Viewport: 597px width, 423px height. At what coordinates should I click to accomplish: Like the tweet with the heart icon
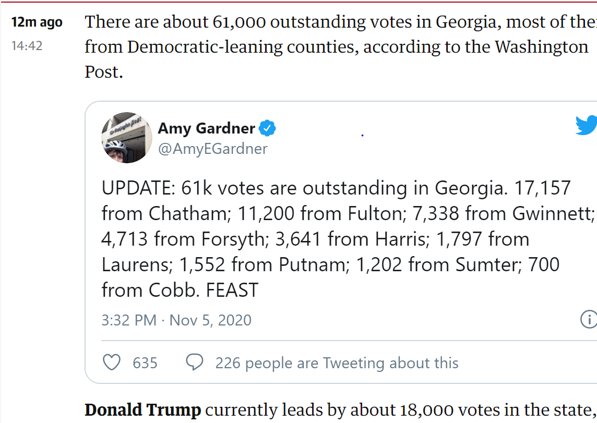click(112, 362)
